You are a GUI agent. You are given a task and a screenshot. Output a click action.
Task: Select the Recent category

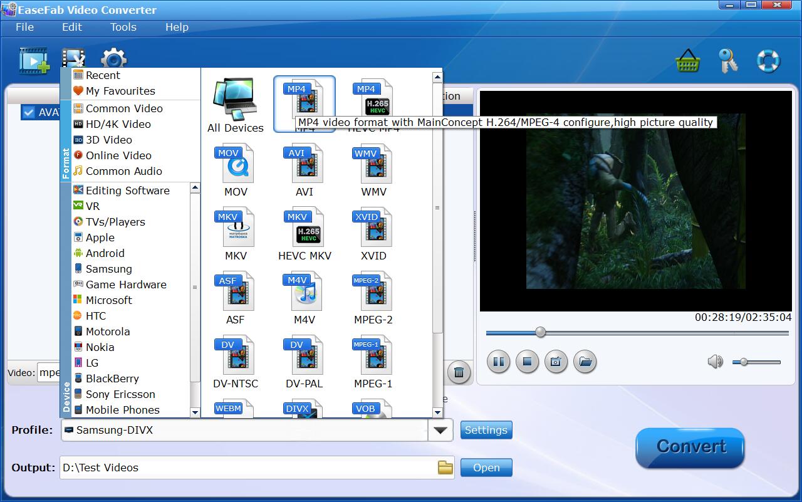coord(103,75)
